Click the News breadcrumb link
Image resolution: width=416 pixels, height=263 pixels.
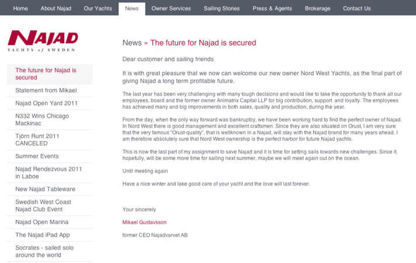[x=132, y=43]
